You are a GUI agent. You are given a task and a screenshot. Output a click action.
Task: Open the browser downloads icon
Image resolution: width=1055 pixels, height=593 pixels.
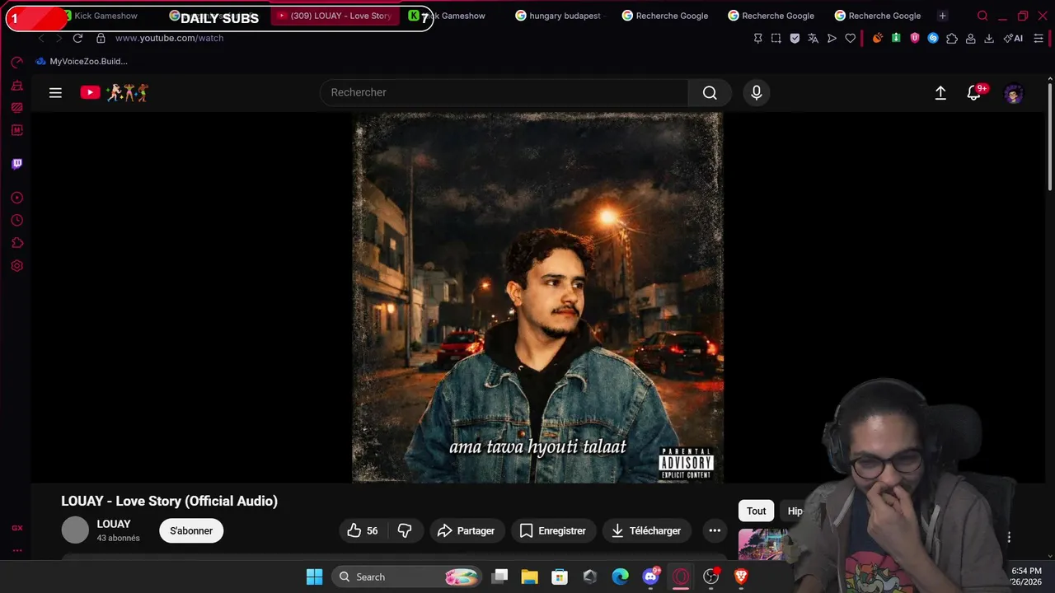[989, 38]
